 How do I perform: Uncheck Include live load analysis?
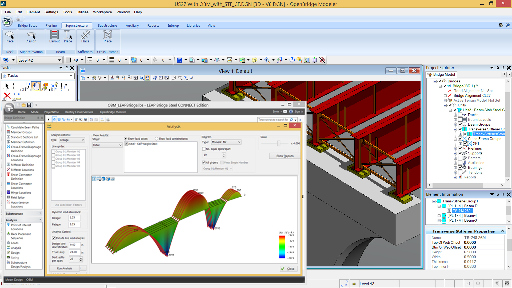[54, 238]
